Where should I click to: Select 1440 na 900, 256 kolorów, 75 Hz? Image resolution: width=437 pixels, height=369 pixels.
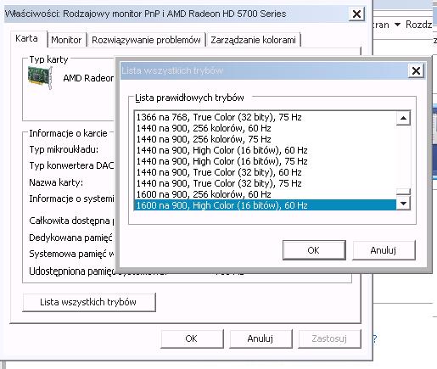tap(266, 139)
